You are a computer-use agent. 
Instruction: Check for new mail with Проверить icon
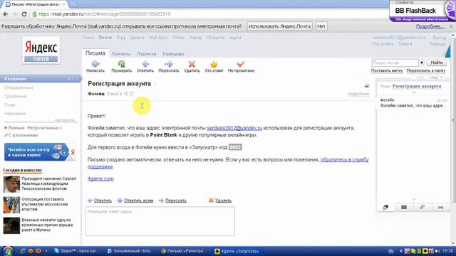click(122, 64)
